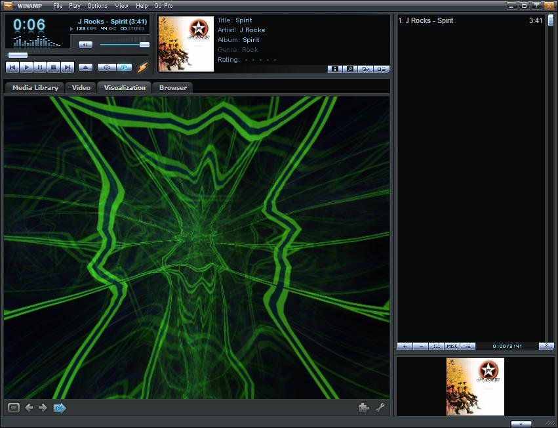Open the playlist add (+) menu
The image size is (558, 428).
pos(405,346)
